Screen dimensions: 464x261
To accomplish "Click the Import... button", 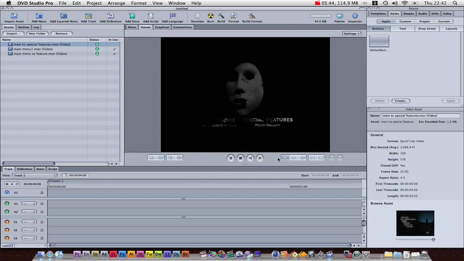I will click(13, 33).
